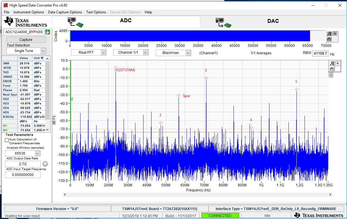Click the SINAD value 10.588
347x219 pixels.
click(x=24, y=77)
